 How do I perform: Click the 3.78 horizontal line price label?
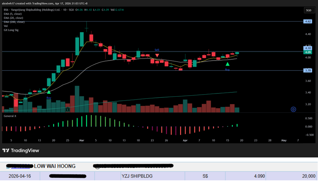click(307, 71)
